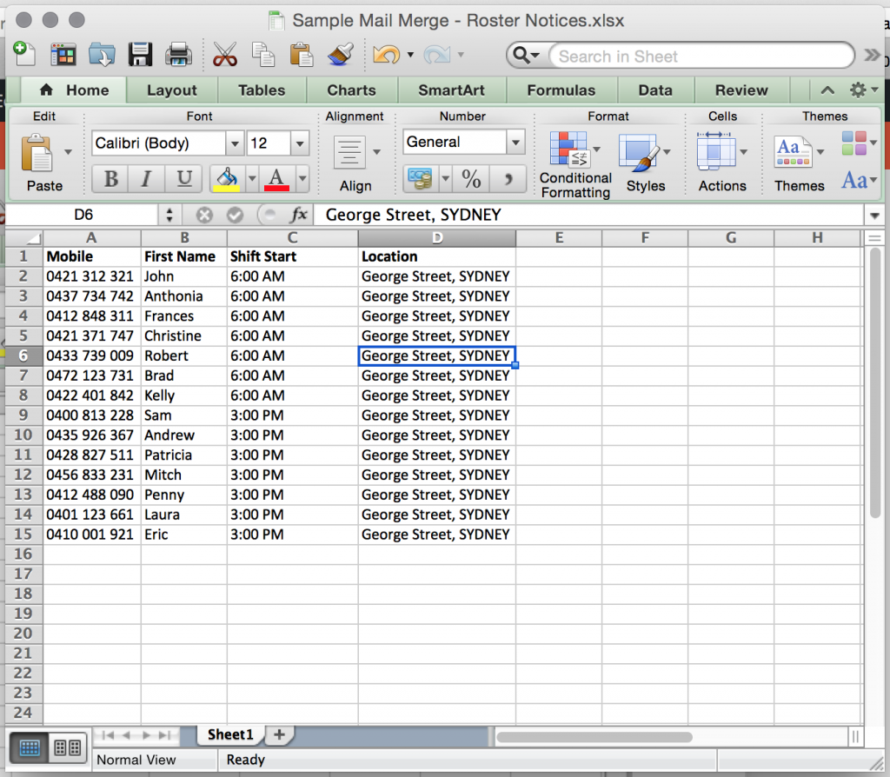The image size is (890, 777).
Task: Open Conditional Formatting icon
Action: [x=569, y=149]
